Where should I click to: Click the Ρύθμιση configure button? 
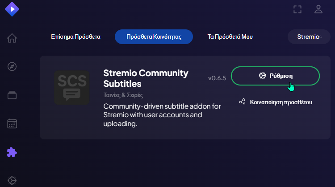point(275,76)
